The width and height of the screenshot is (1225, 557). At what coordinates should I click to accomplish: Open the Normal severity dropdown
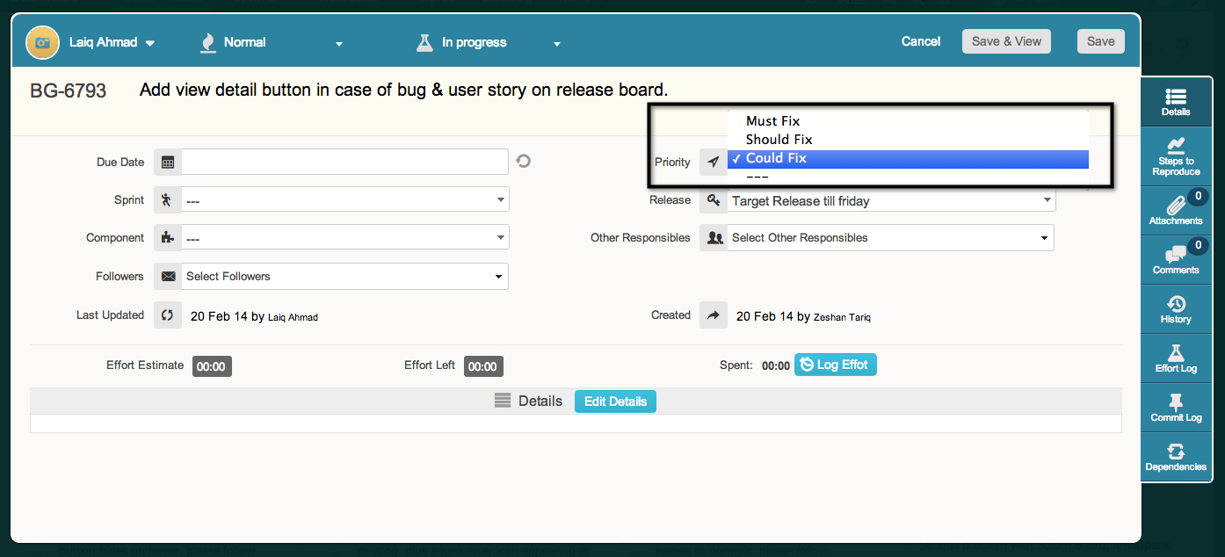[x=272, y=42]
